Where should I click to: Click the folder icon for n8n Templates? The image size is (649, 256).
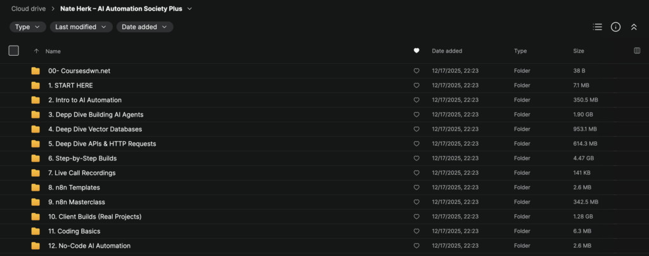point(35,188)
